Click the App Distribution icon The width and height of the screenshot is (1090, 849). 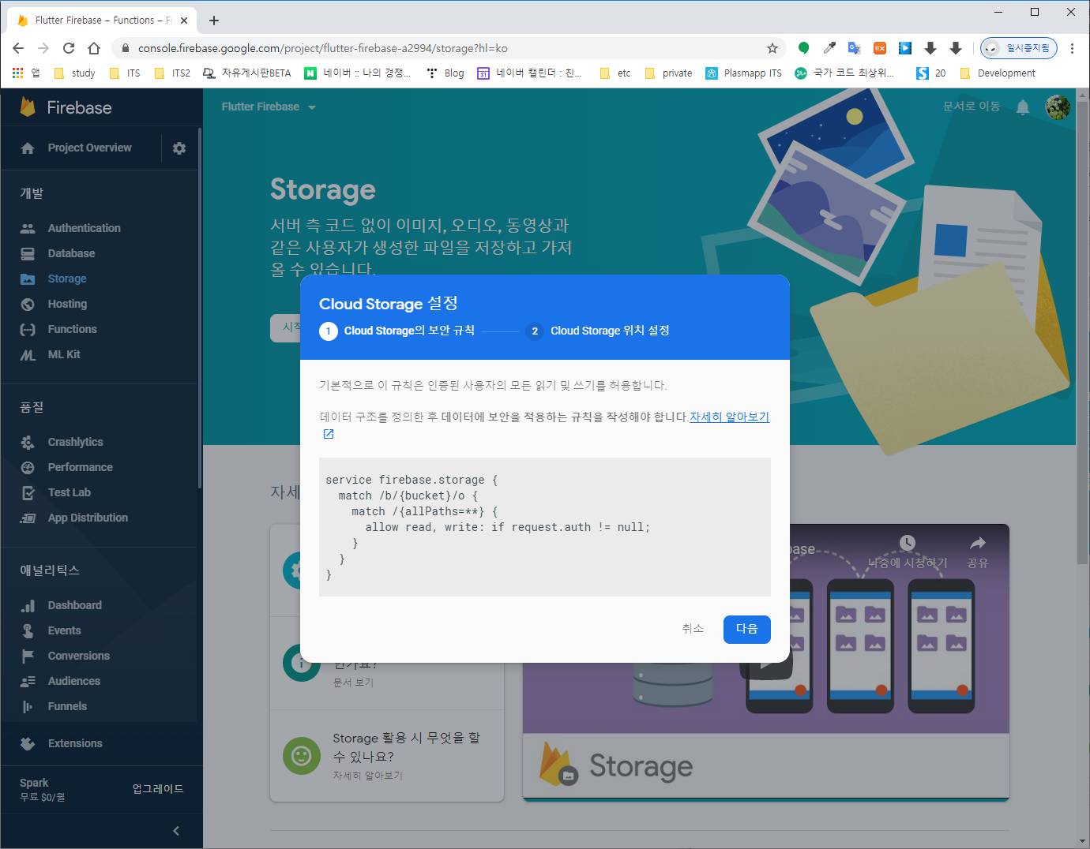coord(28,518)
